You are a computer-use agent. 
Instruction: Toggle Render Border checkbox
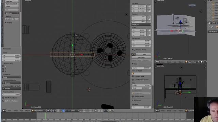point(133,97)
